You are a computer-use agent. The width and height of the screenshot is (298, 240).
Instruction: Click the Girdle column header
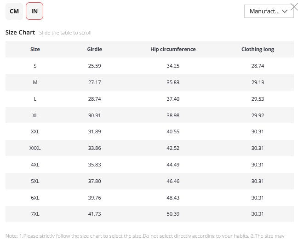[x=94, y=49]
